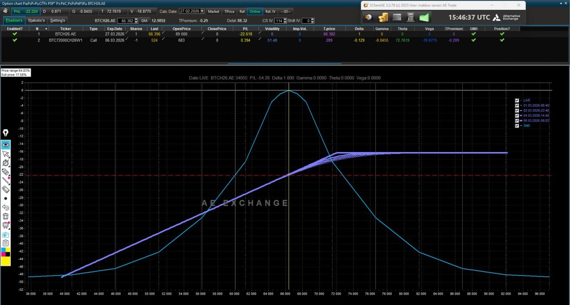Screen dimensions: 570x305
Task: Uncheck the 01.03.2026 curve in legend
Action: 517,105
